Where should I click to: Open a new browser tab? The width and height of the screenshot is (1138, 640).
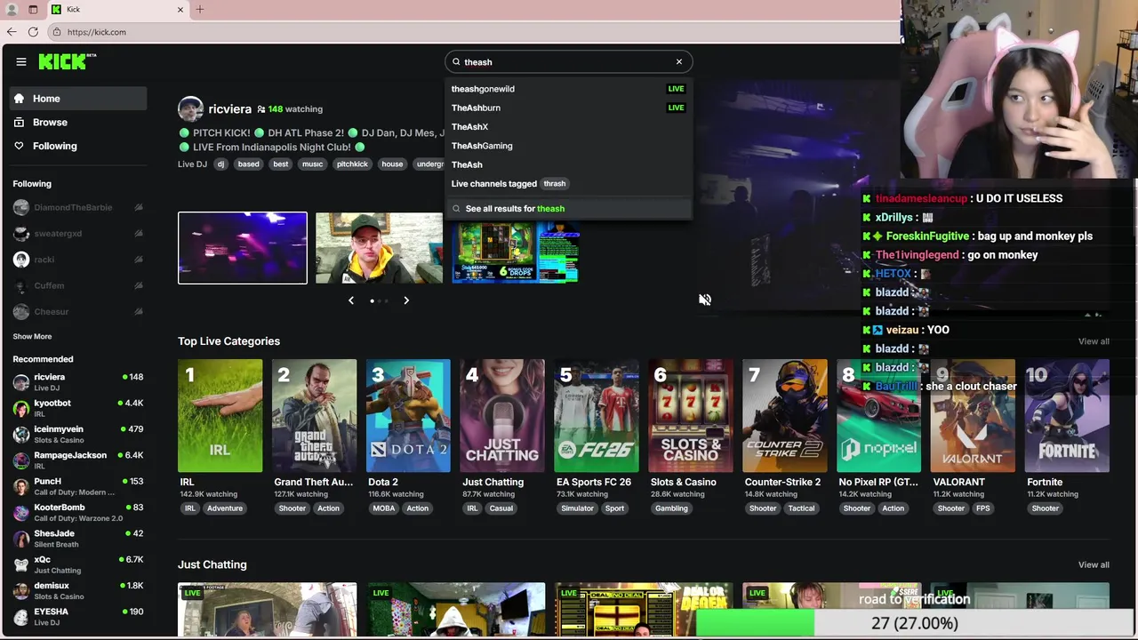click(x=200, y=10)
